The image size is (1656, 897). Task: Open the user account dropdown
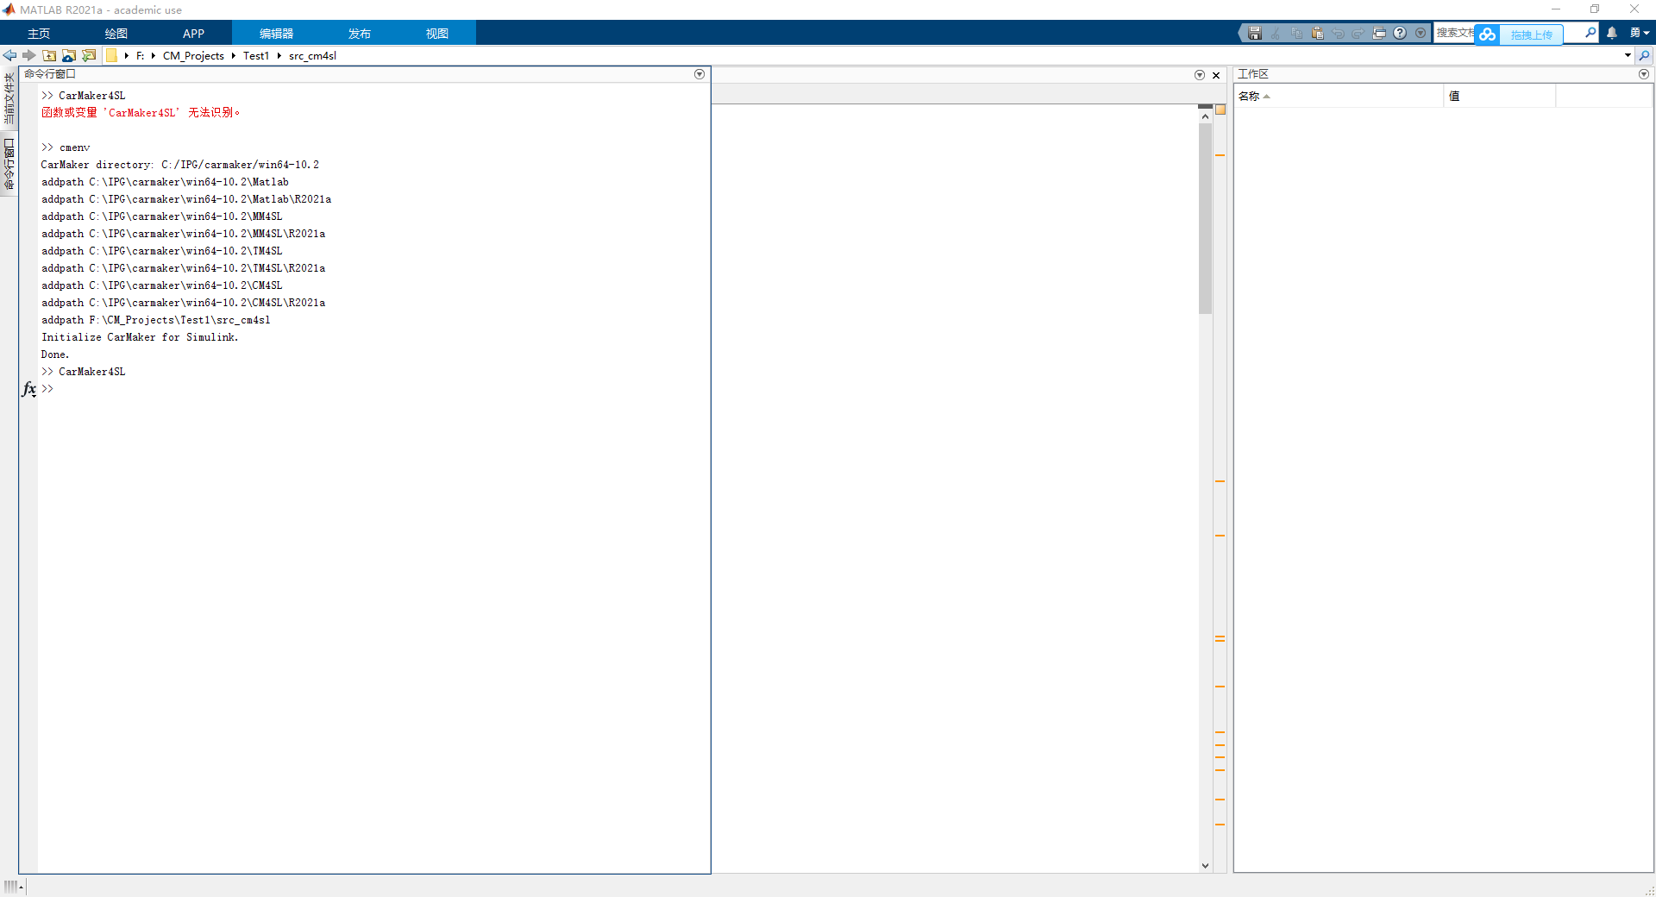pos(1639,33)
